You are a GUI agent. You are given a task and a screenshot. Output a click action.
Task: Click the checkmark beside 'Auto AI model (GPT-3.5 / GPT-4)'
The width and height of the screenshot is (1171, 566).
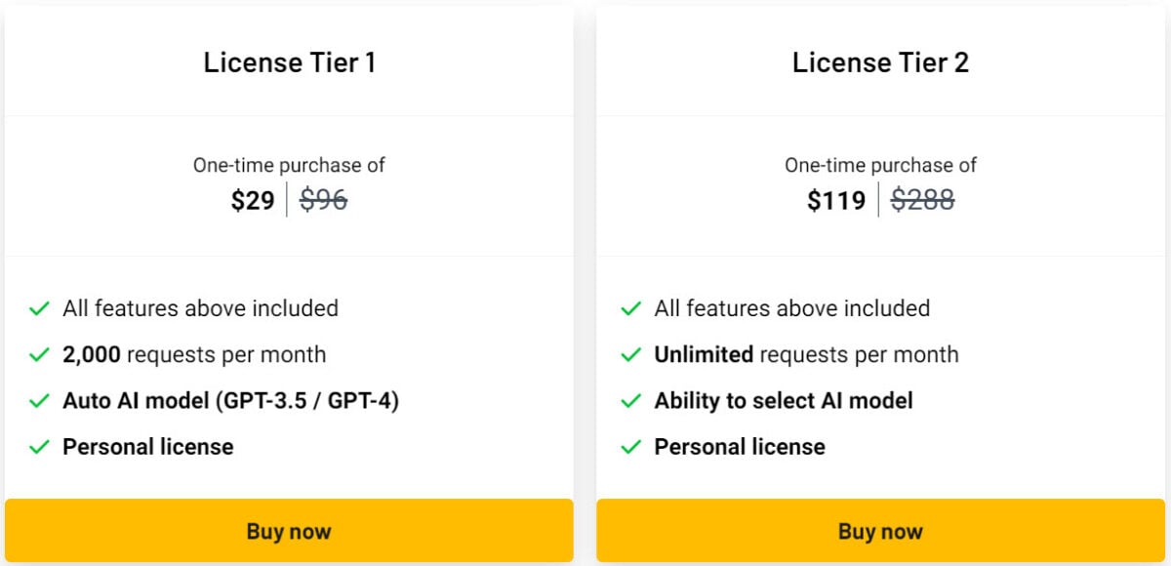tap(39, 401)
